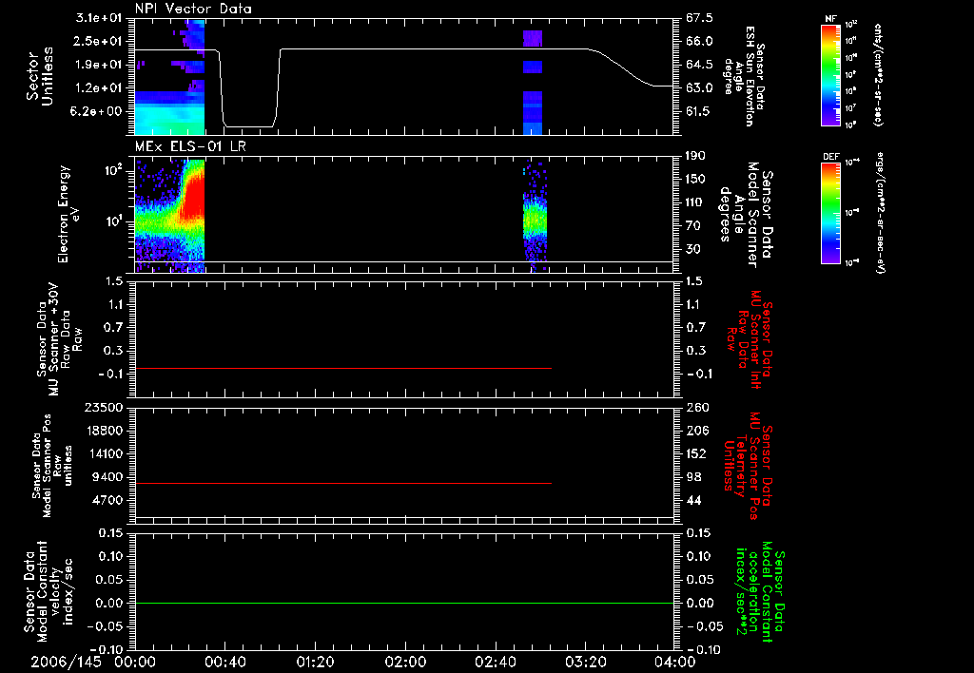Click the ELS electron burst near 02:50
The height and width of the screenshot is (673, 974).
click(x=535, y=214)
